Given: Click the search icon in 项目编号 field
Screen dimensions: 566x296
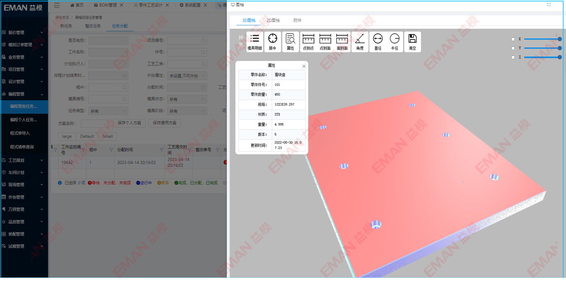Looking at the screenshot, I should [203, 41].
